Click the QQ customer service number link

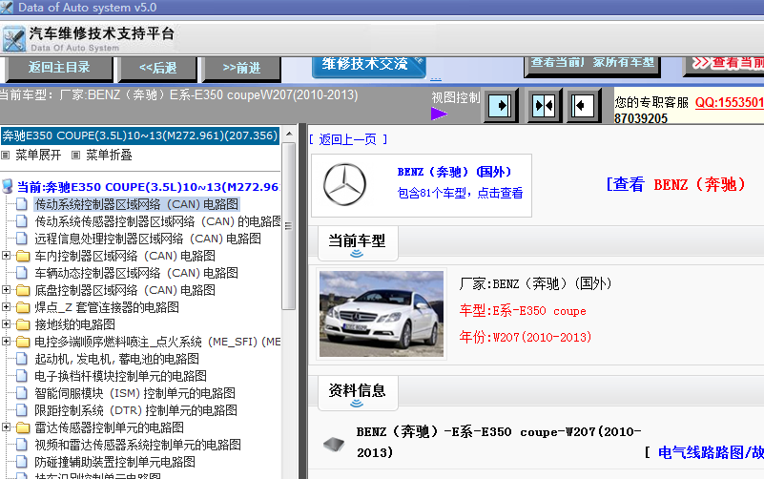pos(729,102)
